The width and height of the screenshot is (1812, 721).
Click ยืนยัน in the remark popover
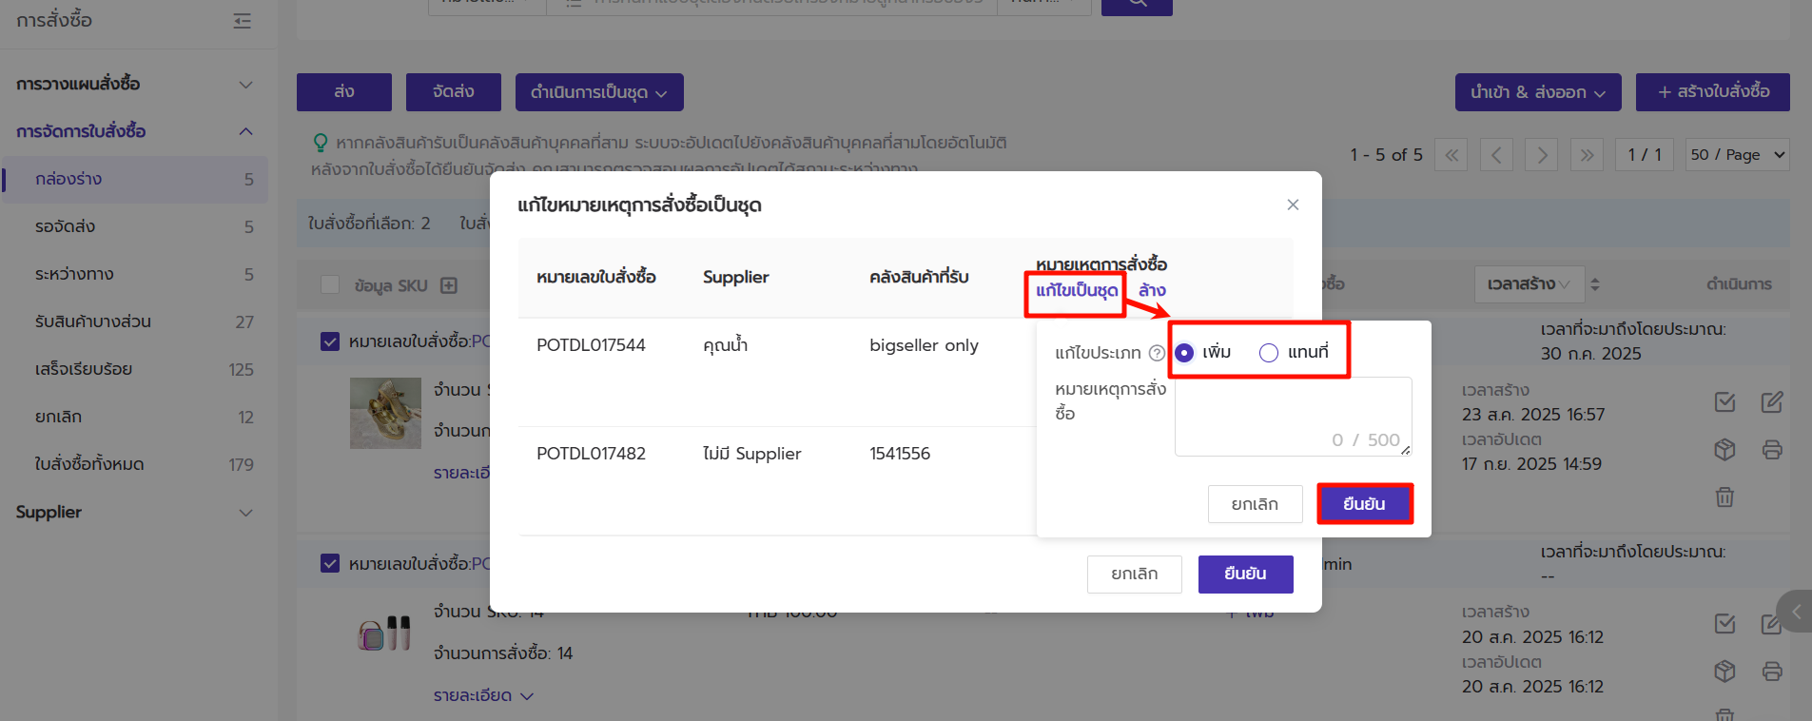pyautogui.click(x=1364, y=504)
